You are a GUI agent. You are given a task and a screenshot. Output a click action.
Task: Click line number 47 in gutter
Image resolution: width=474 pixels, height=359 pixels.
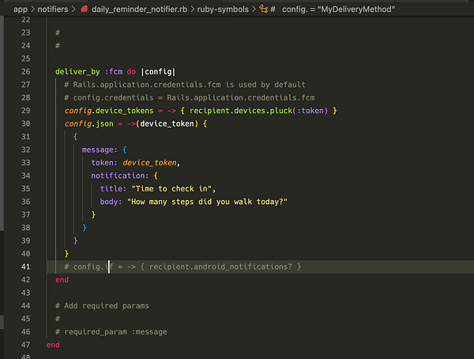26,345
